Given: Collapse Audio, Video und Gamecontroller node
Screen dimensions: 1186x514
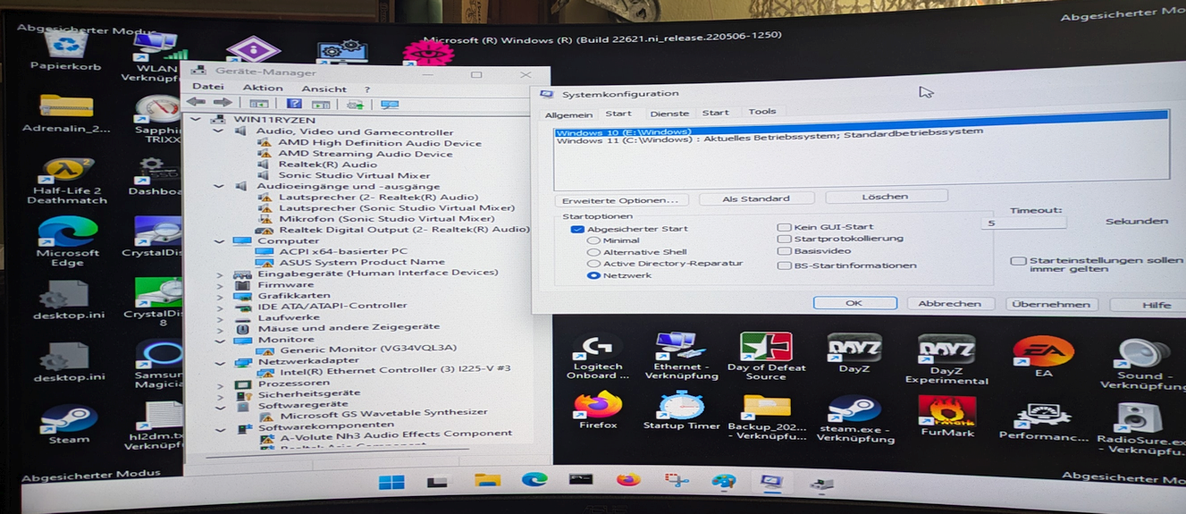Looking at the screenshot, I should pyautogui.click(x=218, y=131).
